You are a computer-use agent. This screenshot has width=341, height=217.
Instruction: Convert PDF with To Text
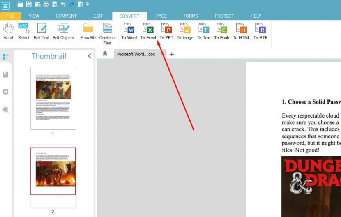tap(203, 32)
